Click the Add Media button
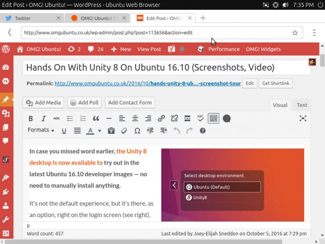The width and height of the screenshot is (325, 244). pyautogui.click(x=43, y=103)
